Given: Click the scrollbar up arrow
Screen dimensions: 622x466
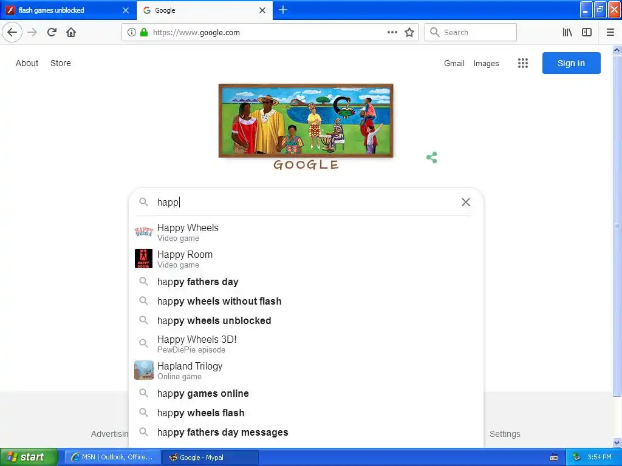Looking at the screenshot, I should [x=617, y=50].
